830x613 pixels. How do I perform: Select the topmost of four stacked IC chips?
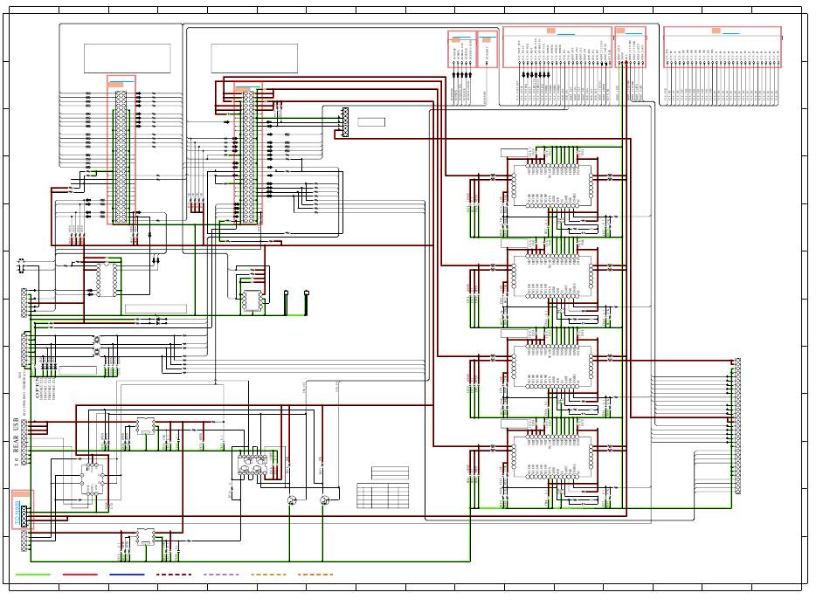551,183
